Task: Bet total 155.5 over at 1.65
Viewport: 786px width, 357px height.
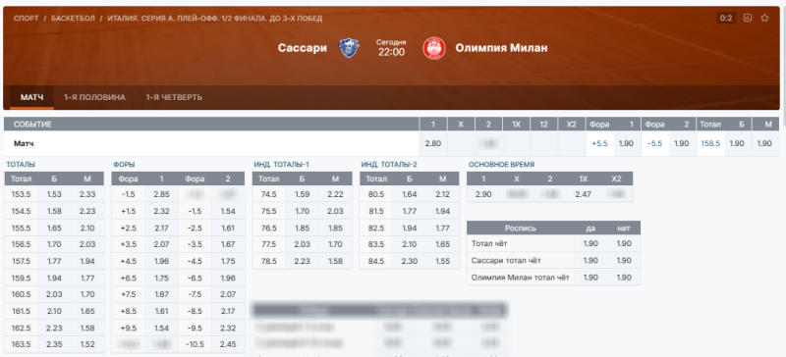Action: [54, 228]
